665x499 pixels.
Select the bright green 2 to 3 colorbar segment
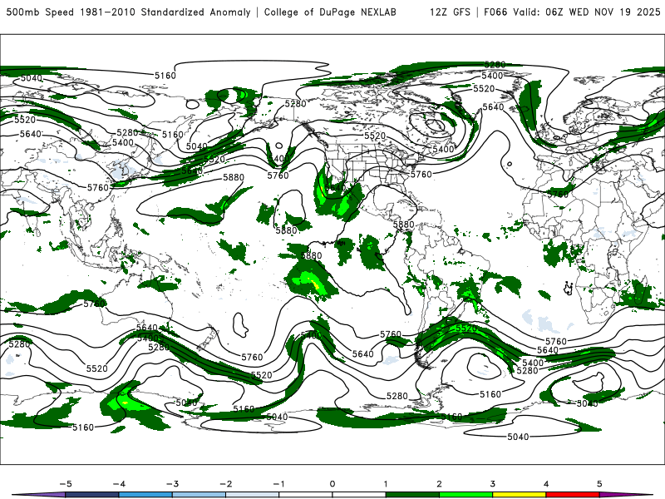tap(466, 495)
